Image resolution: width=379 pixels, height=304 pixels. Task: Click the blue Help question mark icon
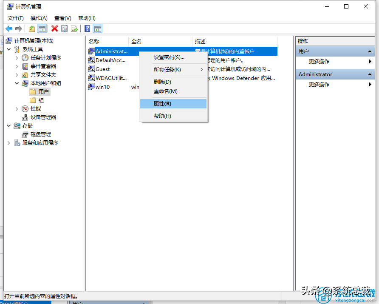click(x=87, y=28)
